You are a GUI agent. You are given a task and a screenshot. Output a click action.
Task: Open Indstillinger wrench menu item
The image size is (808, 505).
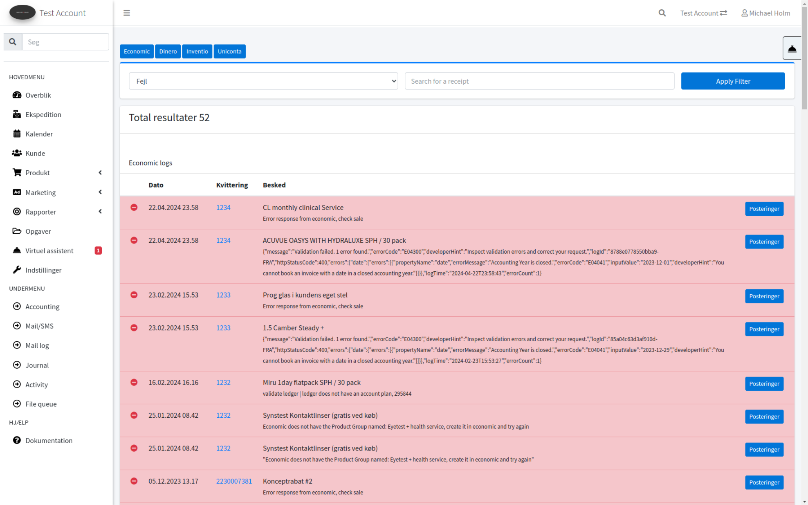(x=43, y=270)
